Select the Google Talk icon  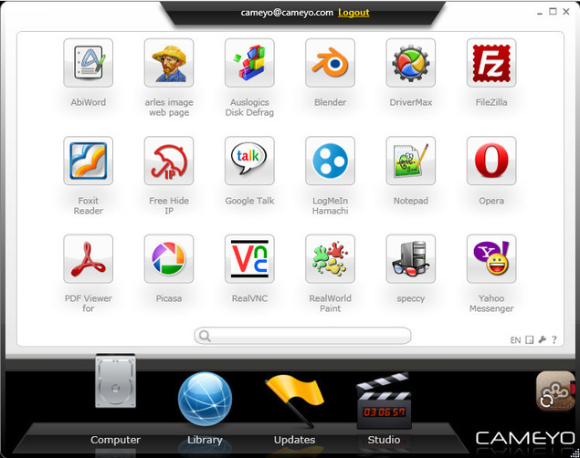249,161
